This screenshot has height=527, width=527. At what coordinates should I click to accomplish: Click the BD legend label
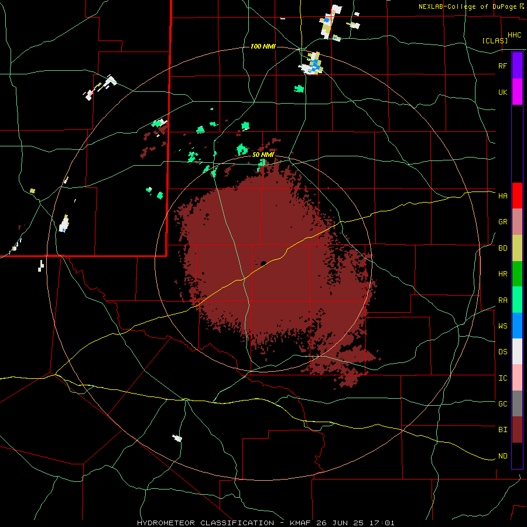[x=502, y=248]
